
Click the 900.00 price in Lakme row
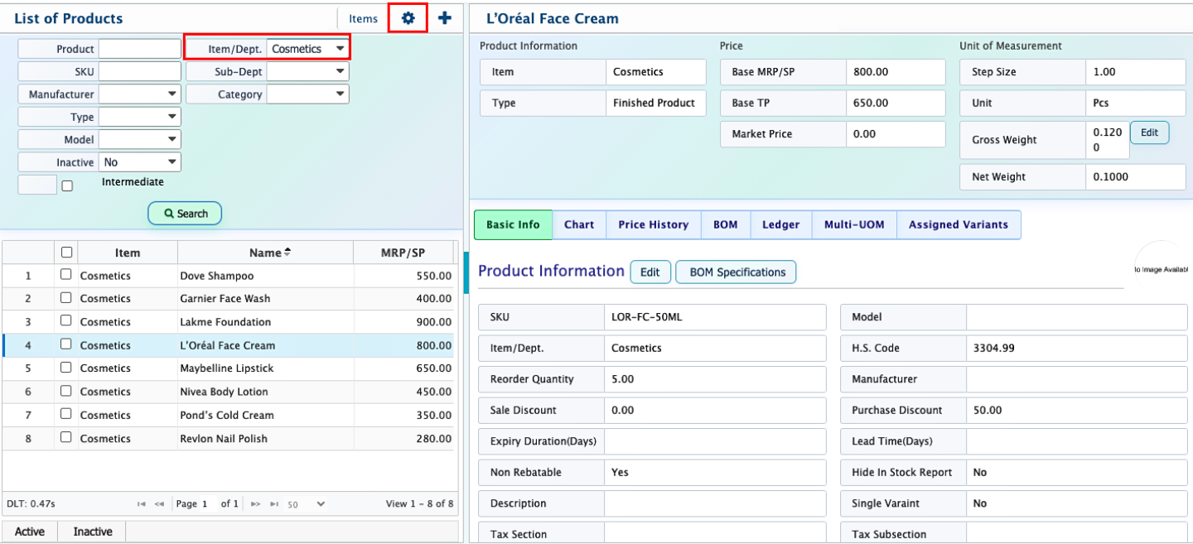coord(434,322)
